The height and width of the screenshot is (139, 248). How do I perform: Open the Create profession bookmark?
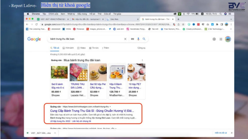(192, 29)
